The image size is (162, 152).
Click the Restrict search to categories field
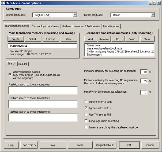point(43,91)
